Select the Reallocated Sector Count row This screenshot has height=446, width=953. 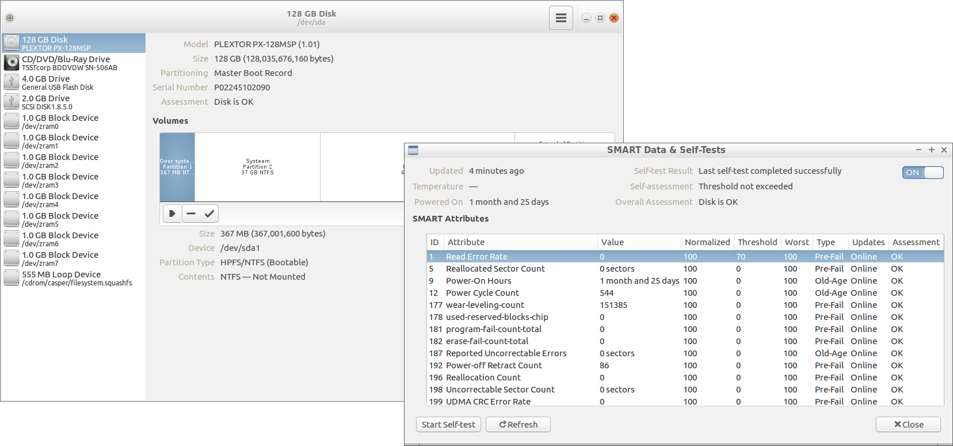click(x=685, y=269)
